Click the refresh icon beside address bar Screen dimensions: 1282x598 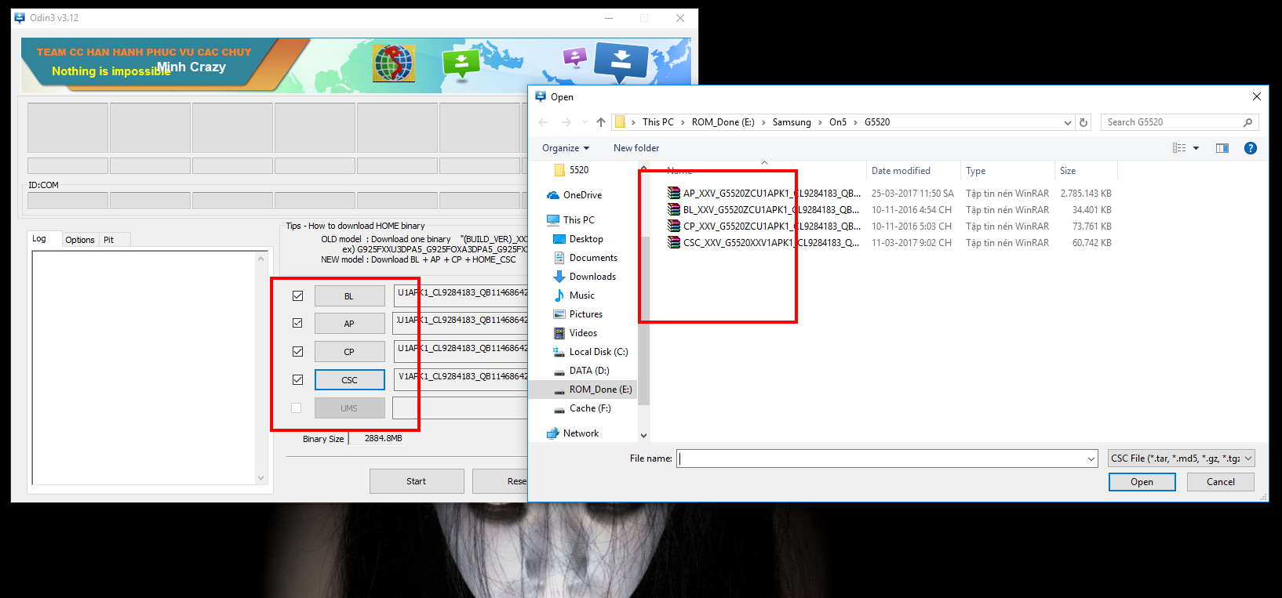(x=1084, y=122)
